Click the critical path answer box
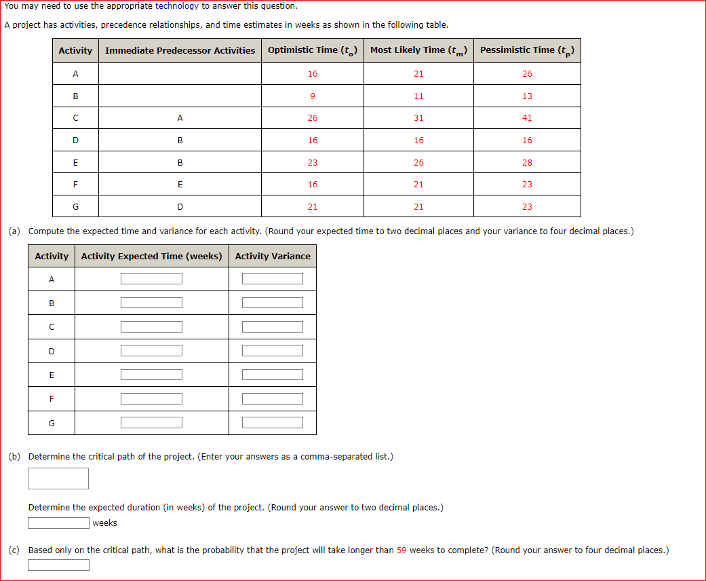 coord(58,478)
